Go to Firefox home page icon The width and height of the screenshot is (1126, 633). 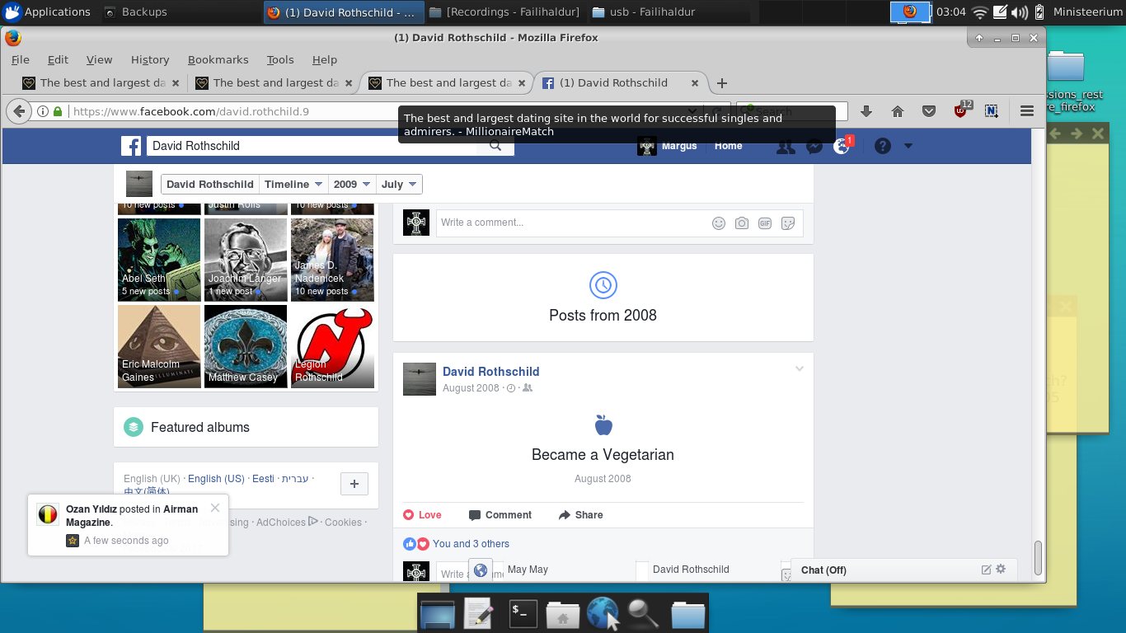[x=898, y=111]
